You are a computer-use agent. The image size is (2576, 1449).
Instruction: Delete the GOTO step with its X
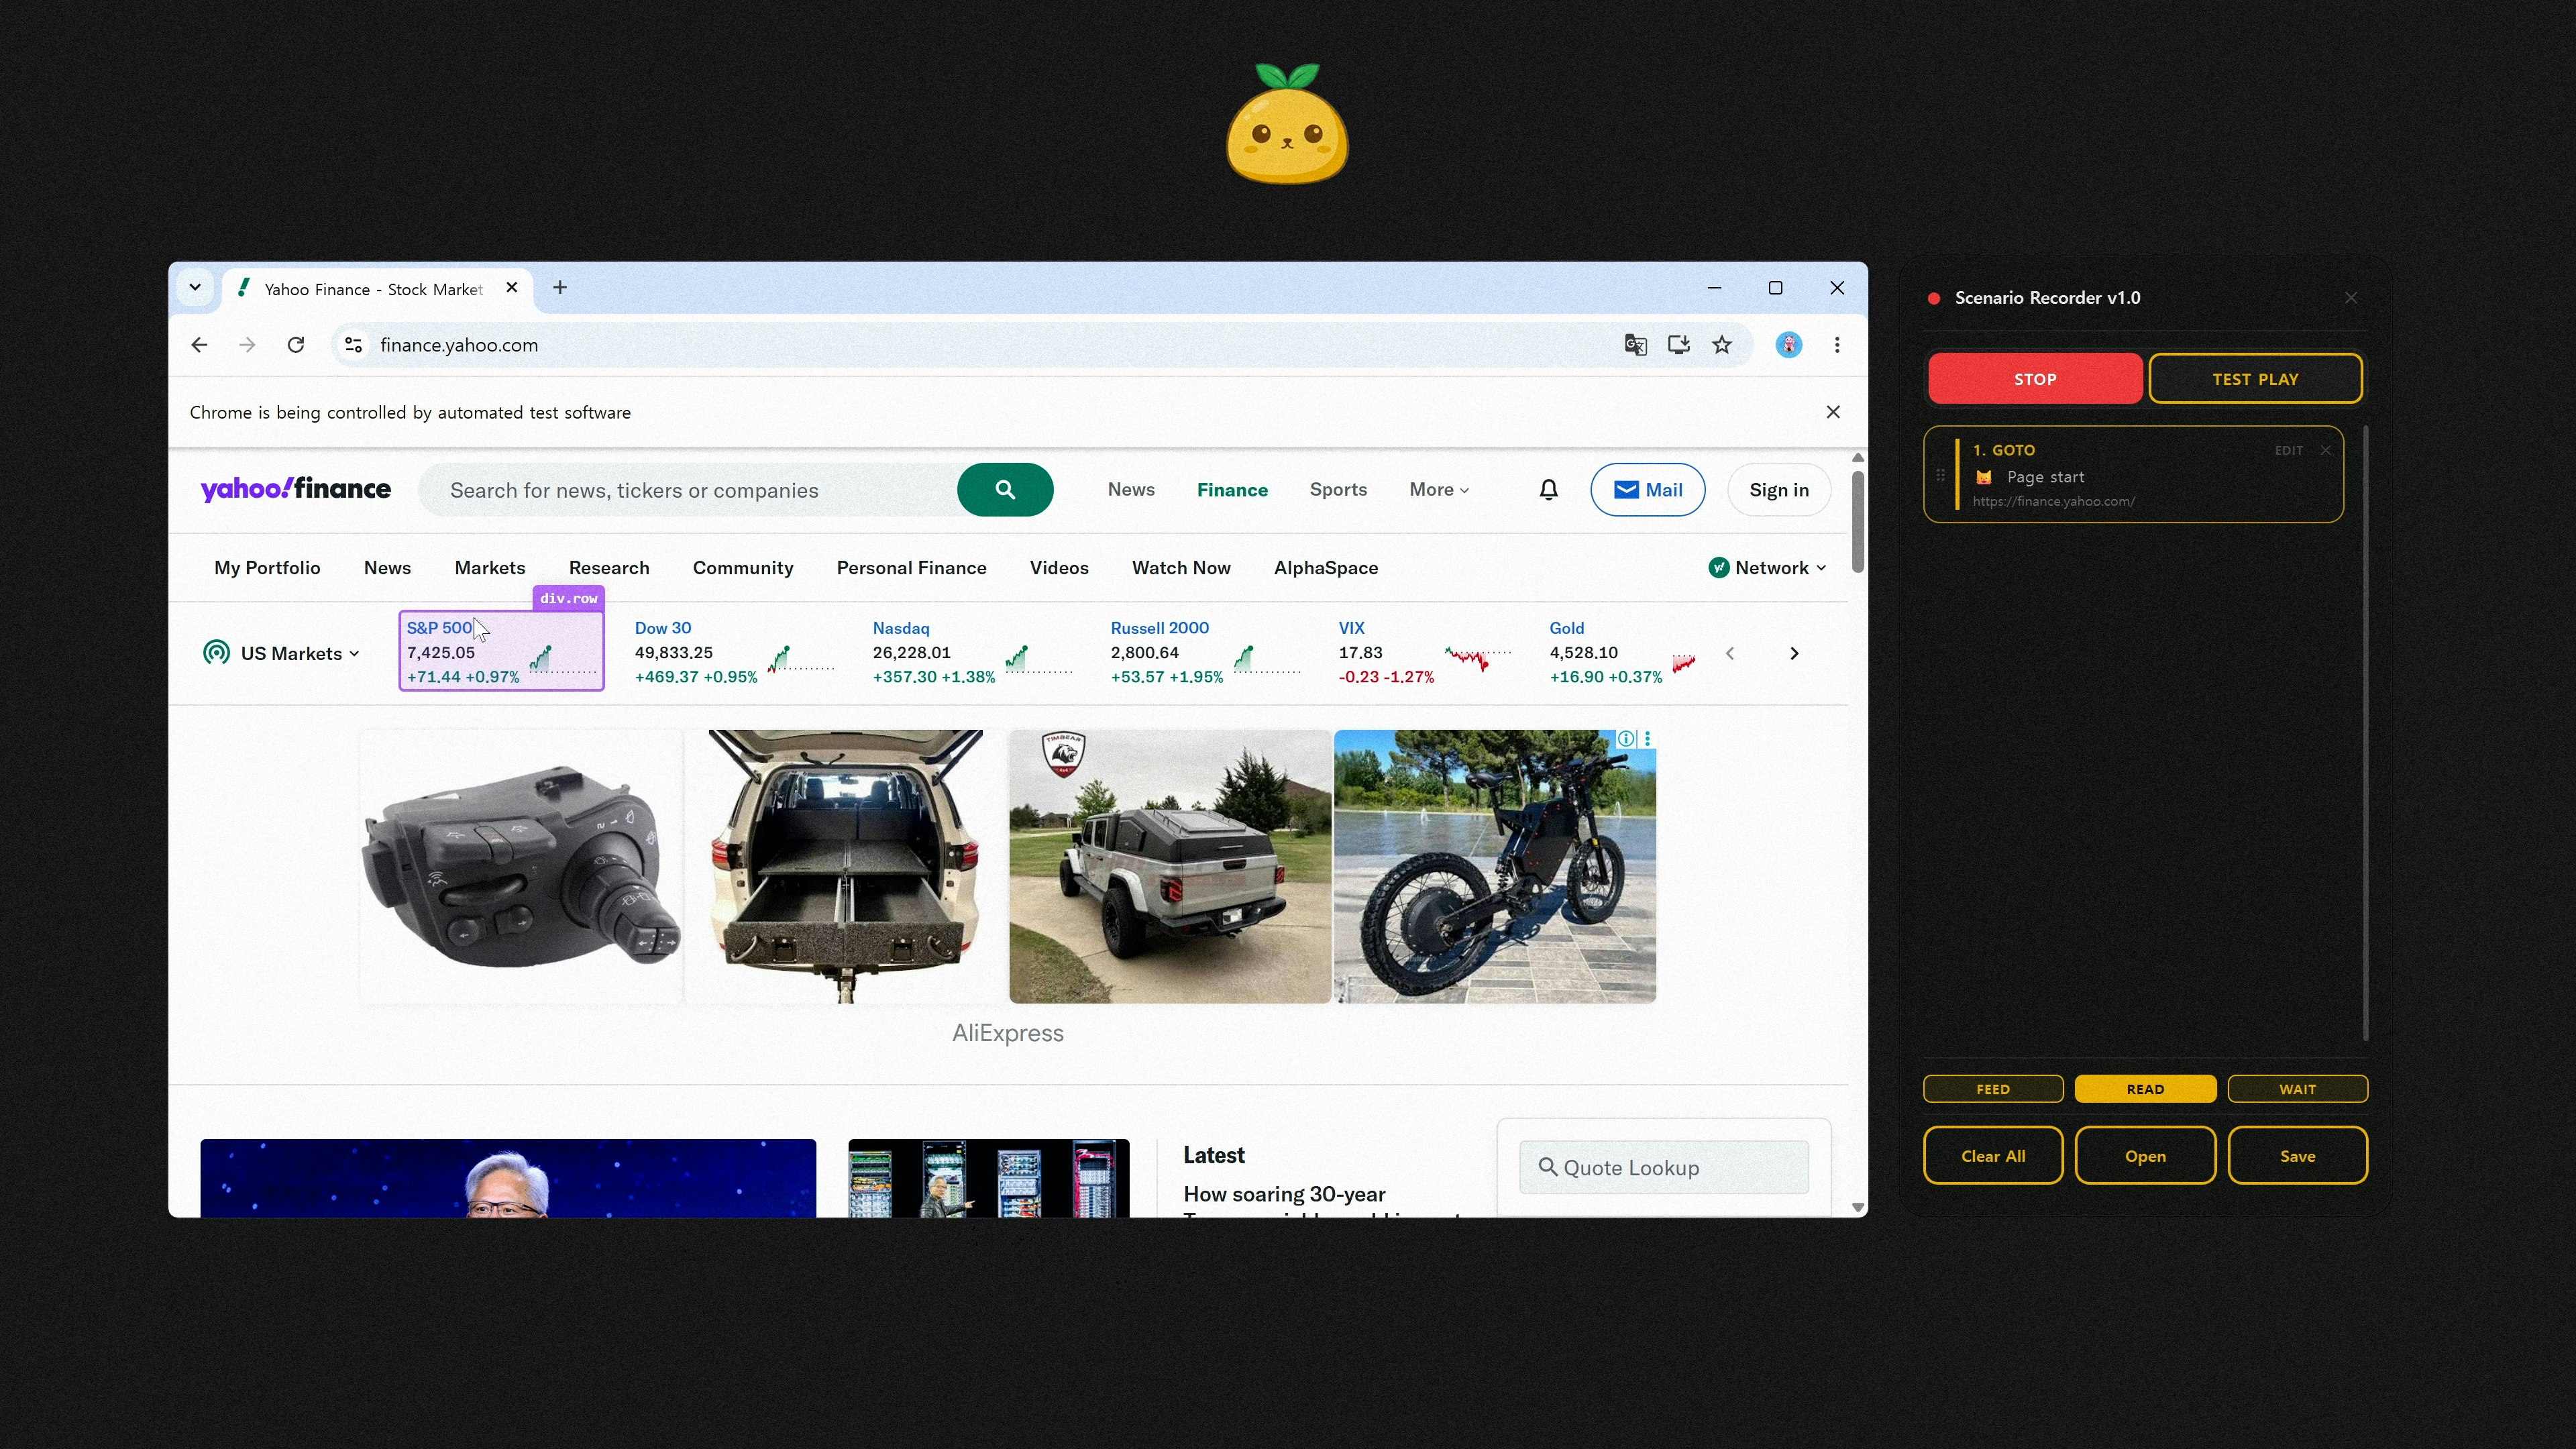point(2326,450)
